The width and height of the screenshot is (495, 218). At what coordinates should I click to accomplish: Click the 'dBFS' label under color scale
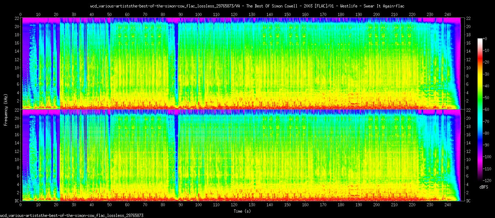[484, 187]
